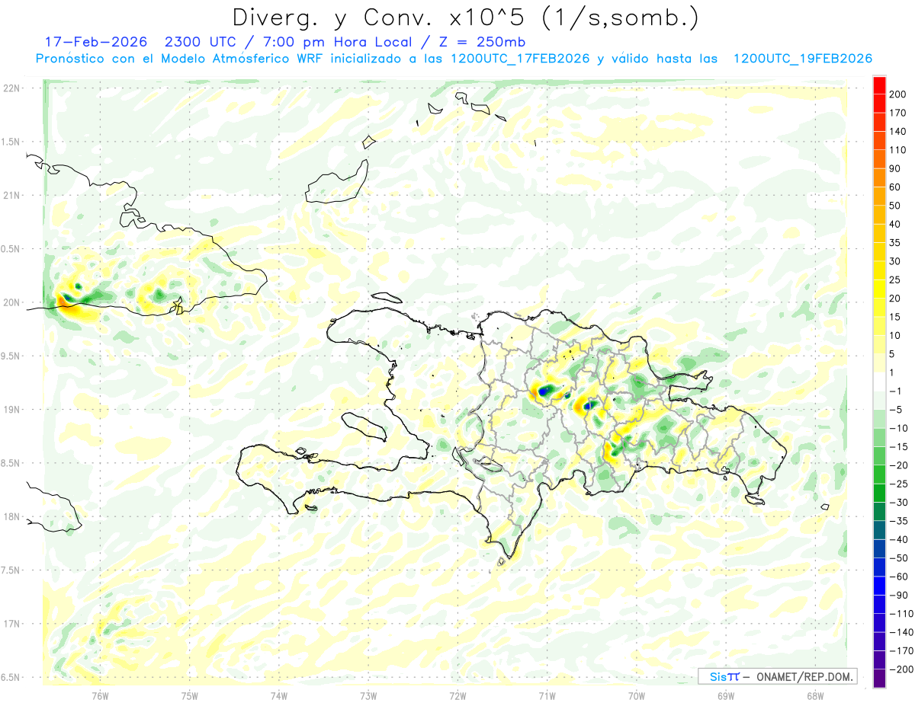Click the colorbar value '-10'

click(901, 429)
